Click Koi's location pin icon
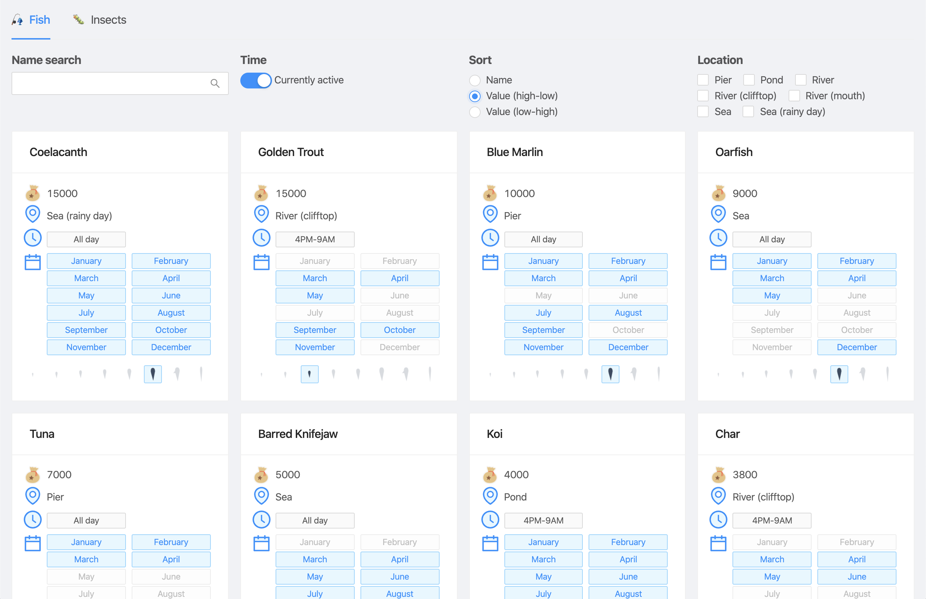 click(490, 496)
